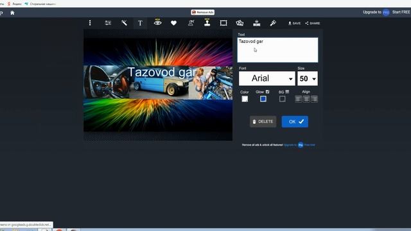Click the Free trial link
Screen dimensions: 411x231
310,145
